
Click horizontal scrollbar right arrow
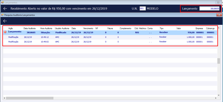coord(216,98)
